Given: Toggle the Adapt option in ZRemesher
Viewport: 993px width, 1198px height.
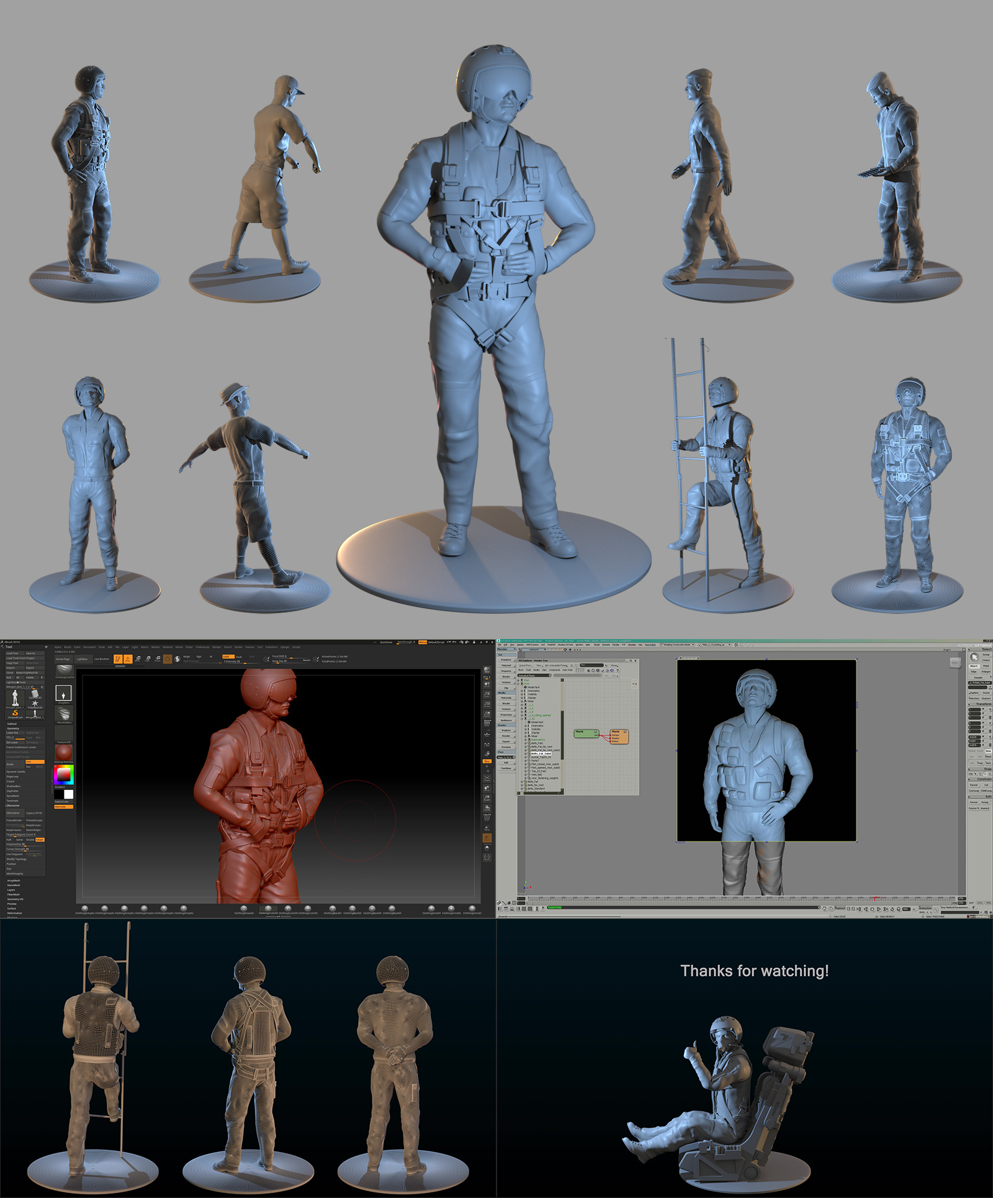Looking at the screenshot, I should [x=40, y=840].
